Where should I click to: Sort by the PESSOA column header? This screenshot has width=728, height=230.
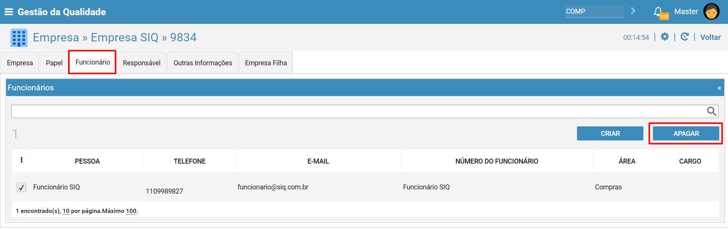tap(87, 161)
